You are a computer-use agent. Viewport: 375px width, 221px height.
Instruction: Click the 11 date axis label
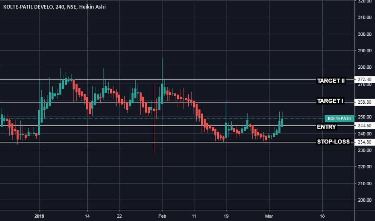(x=194, y=216)
